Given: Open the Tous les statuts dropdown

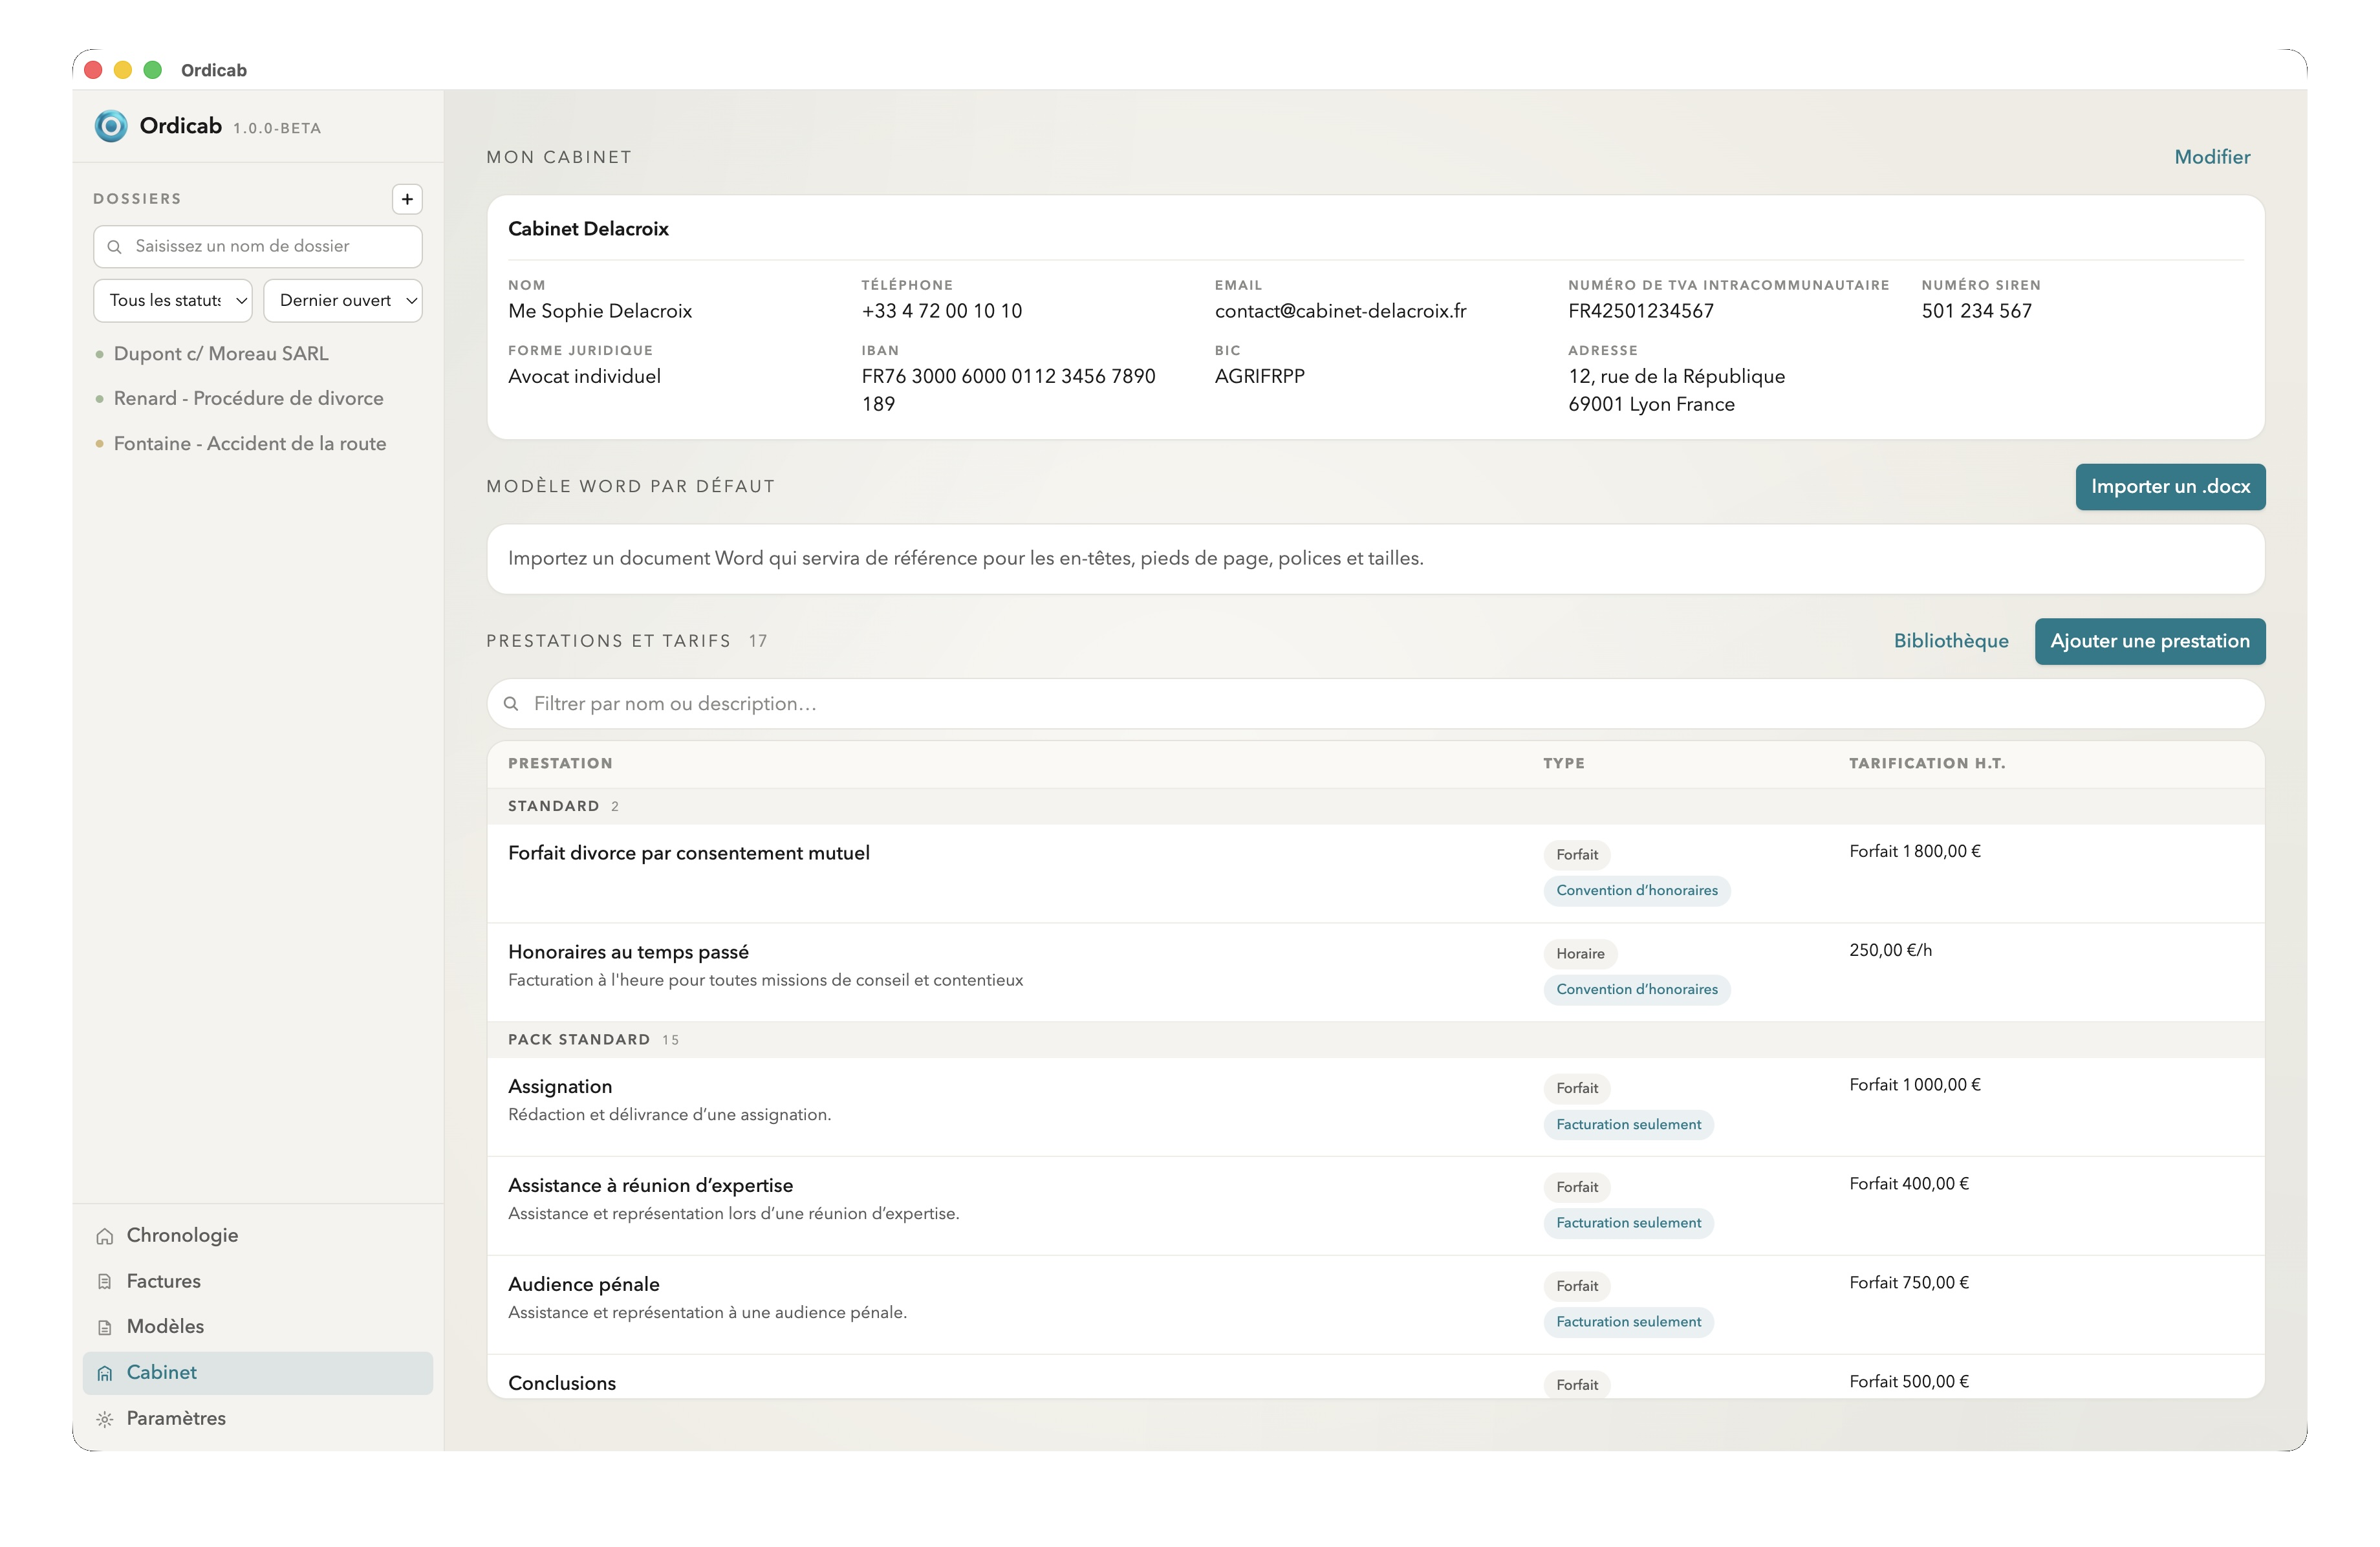Looking at the screenshot, I should click(x=173, y=300).
